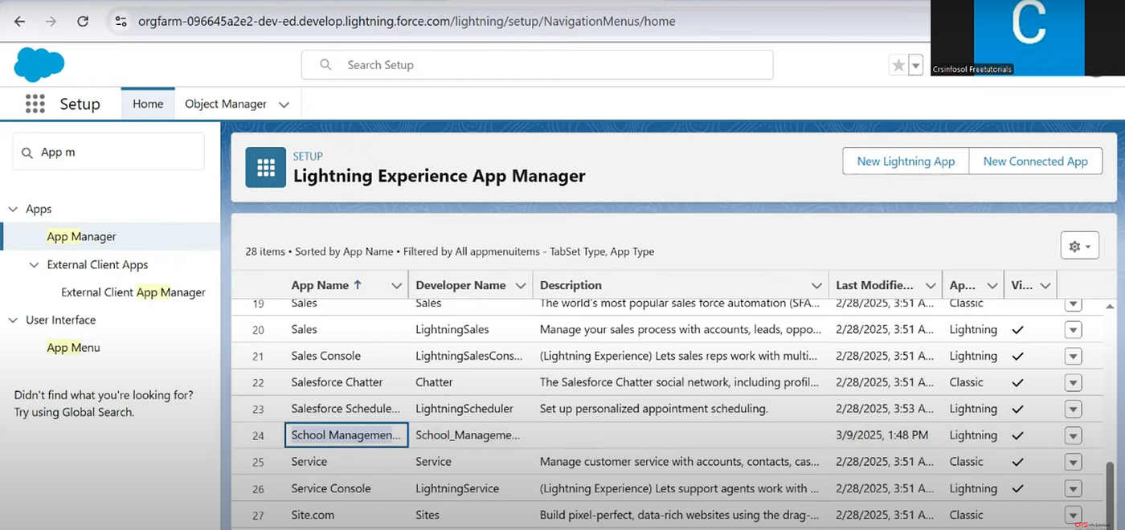This screenshot has width=1125, height=530.
Task: Click the 3/9/2025, 1:48 PM date cell
Action: click(x=882, y=435)
